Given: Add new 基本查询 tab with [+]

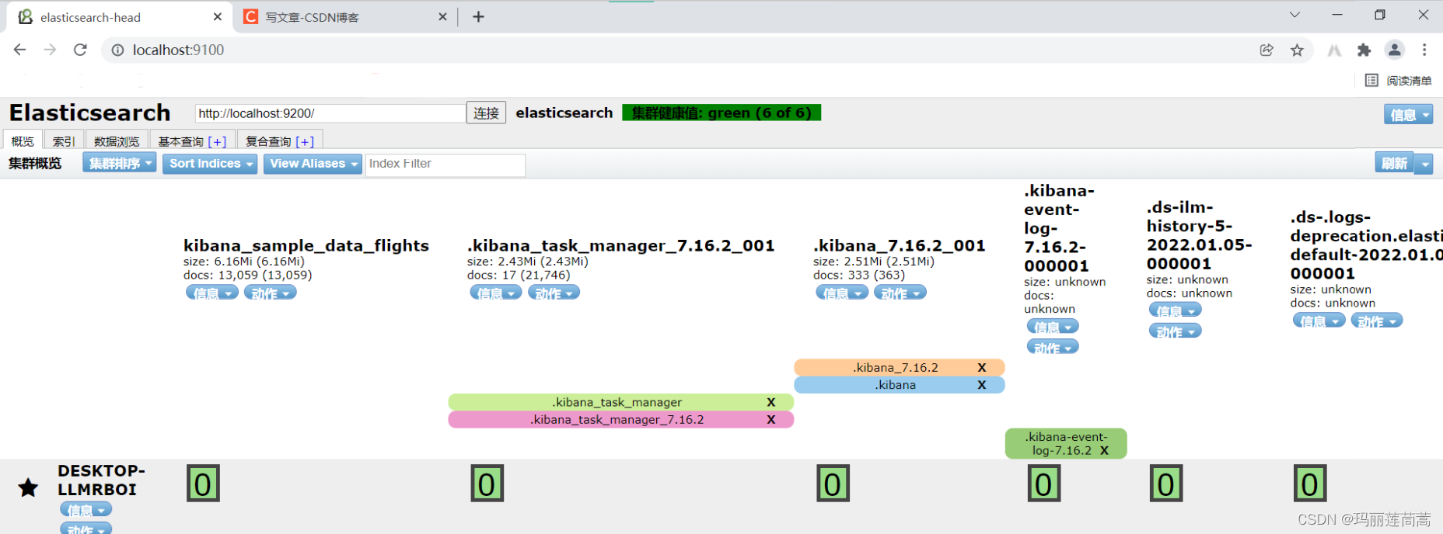Looking at the screenshot, I should tap(218, 141).
